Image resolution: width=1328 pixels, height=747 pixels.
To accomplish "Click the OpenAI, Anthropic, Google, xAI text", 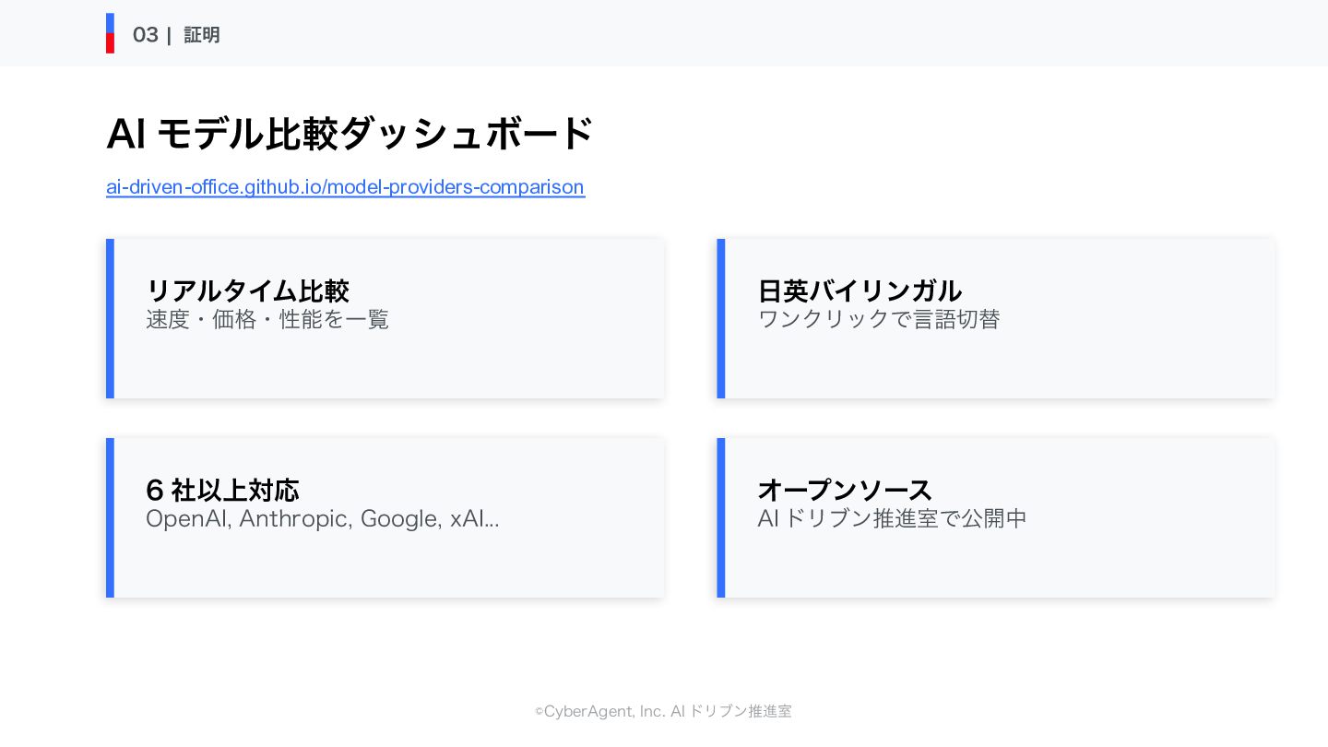I will tap(322, 519).
